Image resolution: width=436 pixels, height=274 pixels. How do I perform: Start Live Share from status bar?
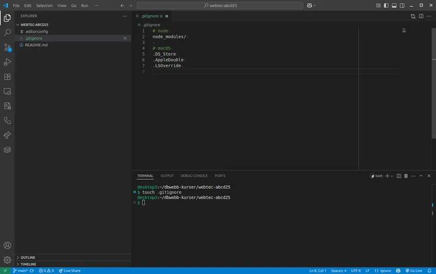click(70, 271)
